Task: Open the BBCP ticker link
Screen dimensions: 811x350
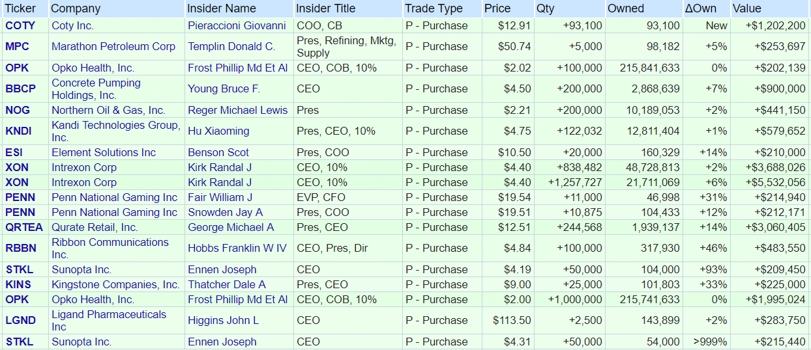Action: [x=20, y=88]
